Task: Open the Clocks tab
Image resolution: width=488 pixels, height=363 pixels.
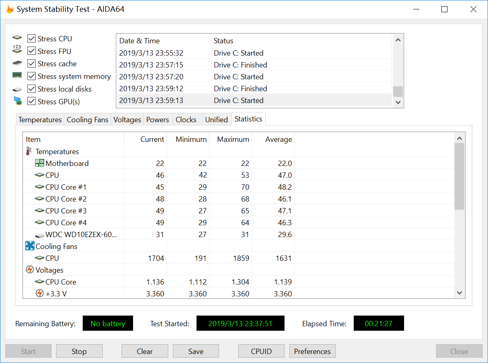Action: (186, 120)
